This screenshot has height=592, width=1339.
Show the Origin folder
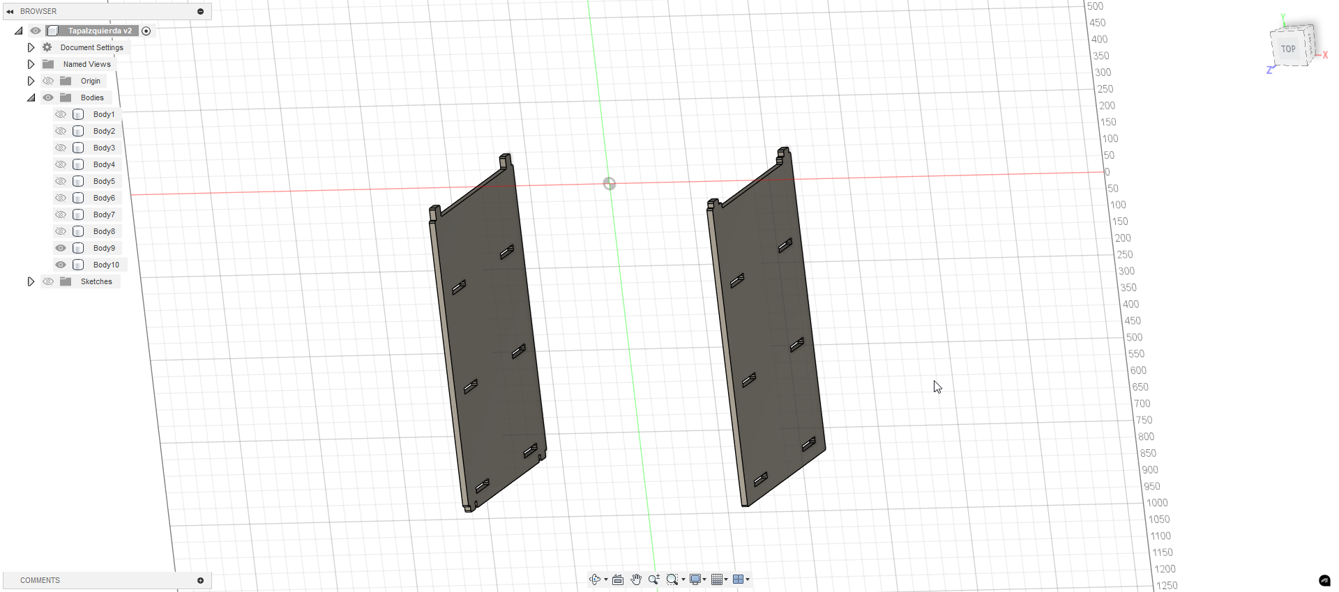(48, 81)
